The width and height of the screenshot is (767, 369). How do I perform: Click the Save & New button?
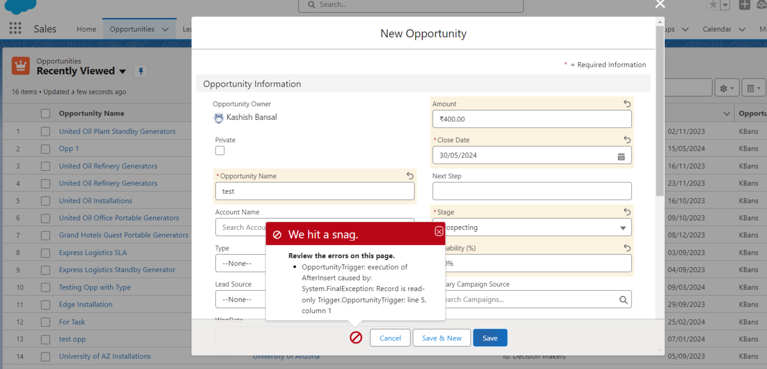coord(441,338)
